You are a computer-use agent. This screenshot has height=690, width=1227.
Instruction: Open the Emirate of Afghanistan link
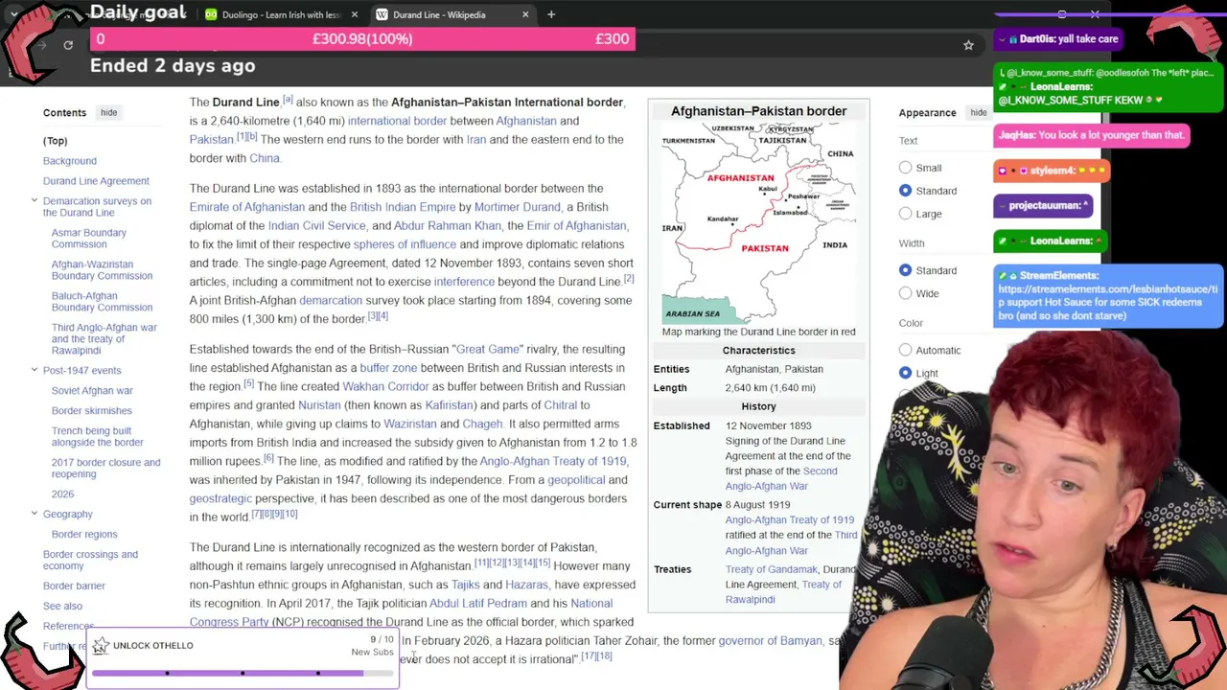[x=247, y=207]
